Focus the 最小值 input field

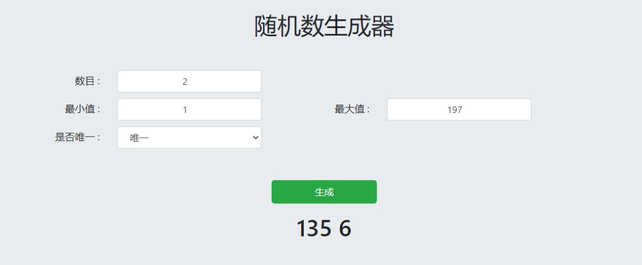click(189, 109)
